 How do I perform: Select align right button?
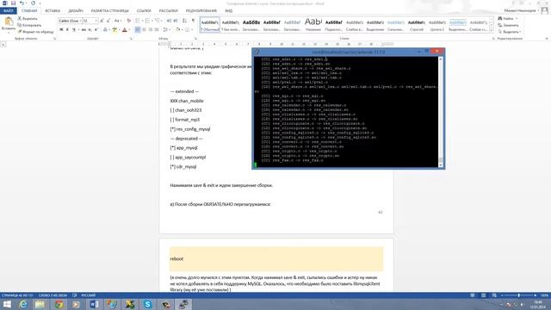pyautogui.click(x=151, y=30)
